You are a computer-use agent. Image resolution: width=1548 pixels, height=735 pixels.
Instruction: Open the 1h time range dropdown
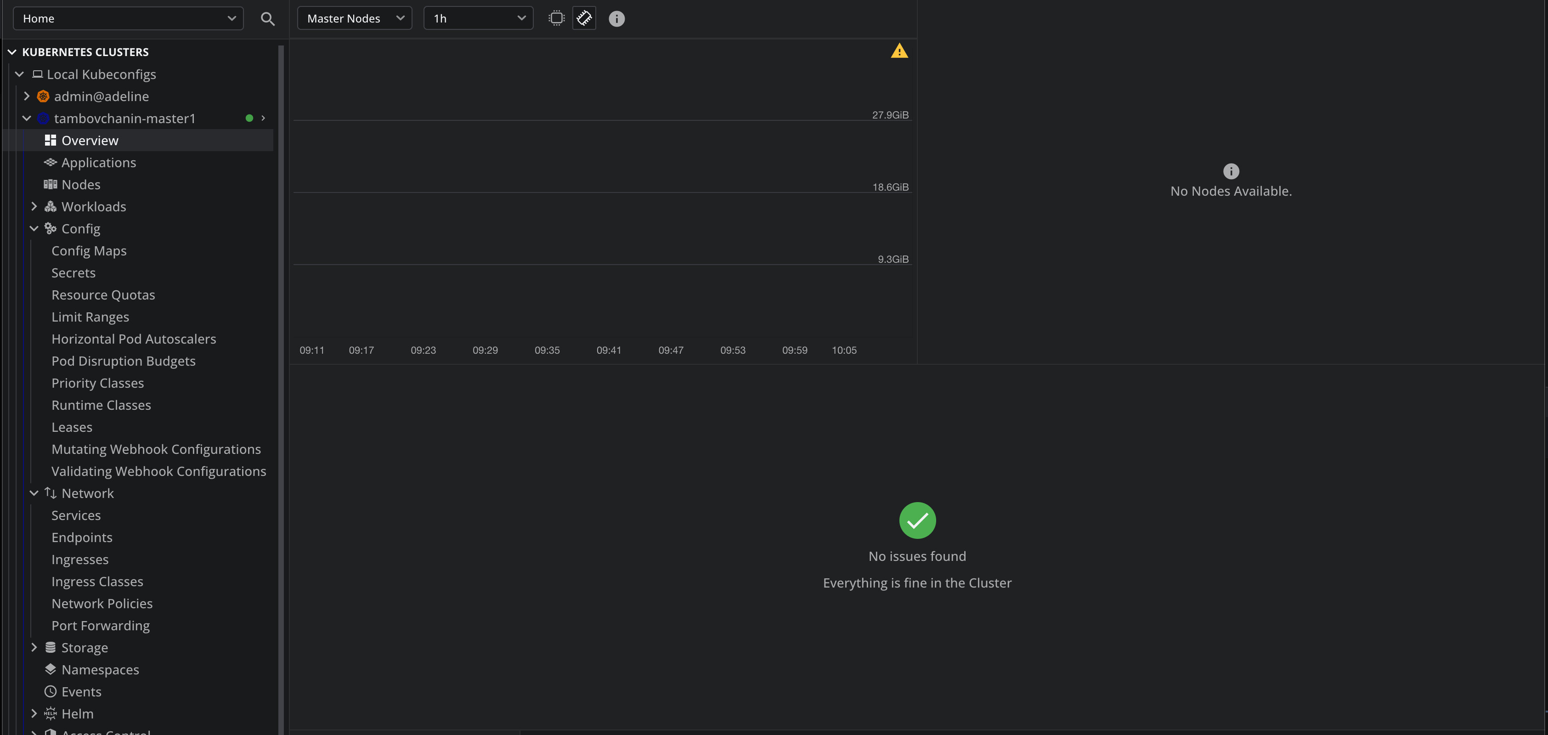[478, 19]
